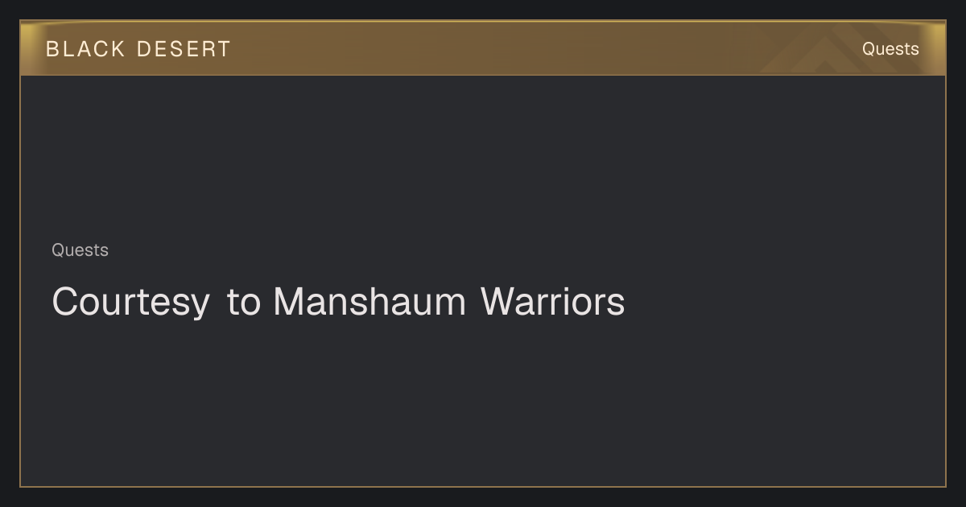Click the empty middle of the gold header bar
The image size is (966, 507).
(x=483, y=48)
